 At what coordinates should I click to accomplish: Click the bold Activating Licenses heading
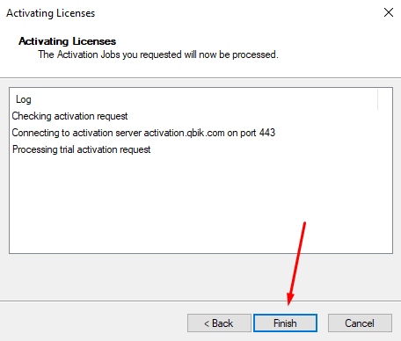[x=67, y=41]
